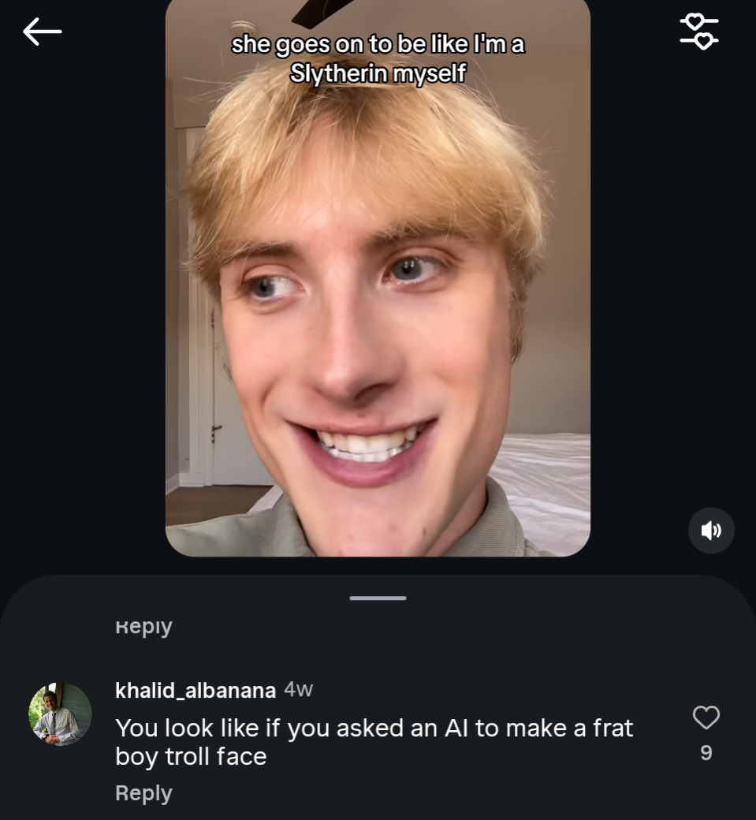This screenshot has height=820, width=756.
Task: Tap the ceiling fan blade above the caption
Action: pyautogui.click(x=315, y=13)
